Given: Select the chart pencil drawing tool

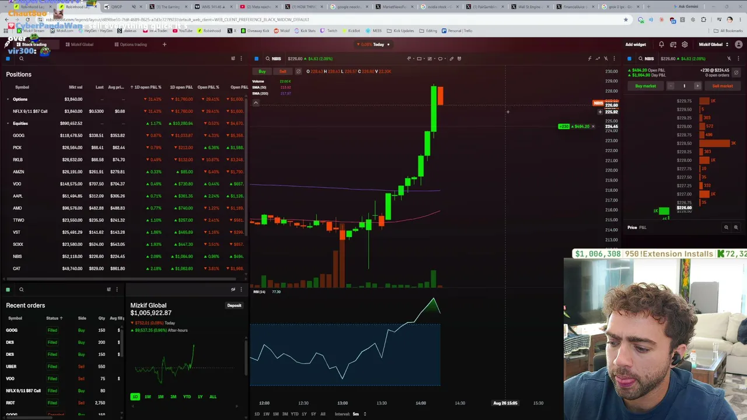Looking at the screenshot, I should tap(451, 58).
